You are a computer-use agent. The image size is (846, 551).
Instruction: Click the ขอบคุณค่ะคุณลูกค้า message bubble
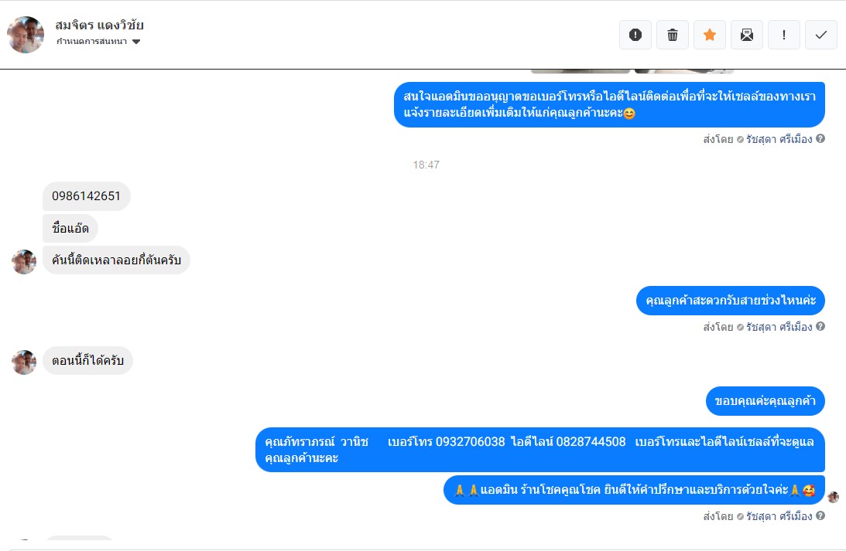pyautogui.click(x=765, y=401)
